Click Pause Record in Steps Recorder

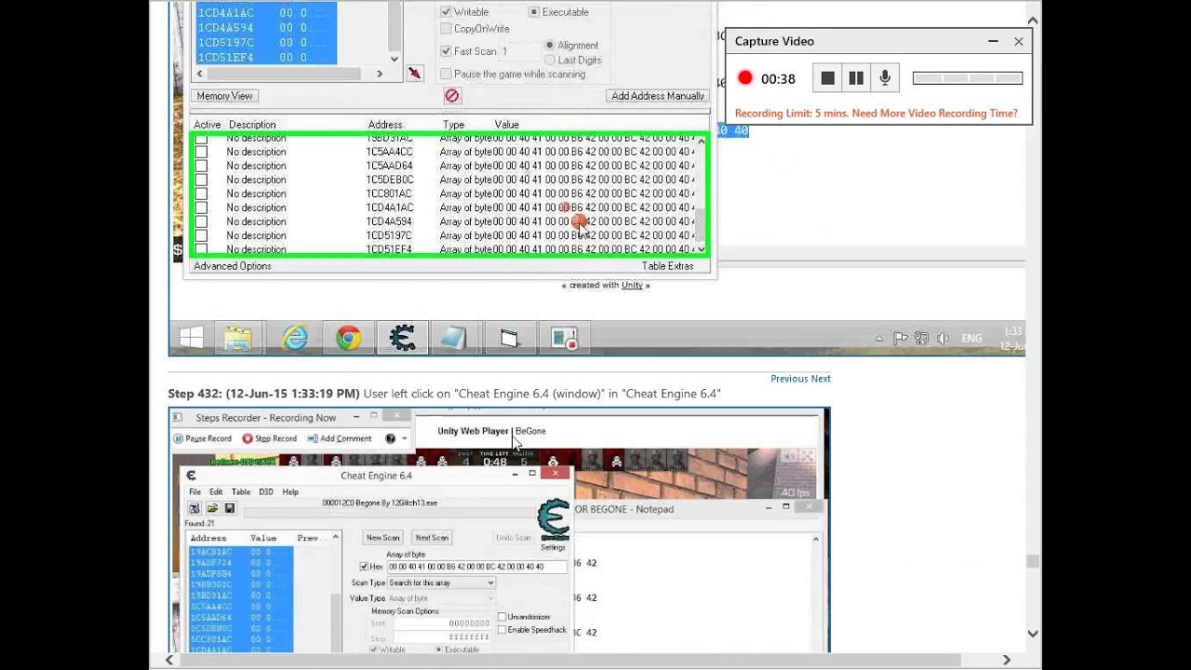click(x=203, y=438)
